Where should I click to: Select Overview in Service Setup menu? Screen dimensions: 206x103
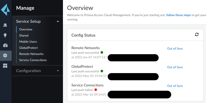point(26,29)
